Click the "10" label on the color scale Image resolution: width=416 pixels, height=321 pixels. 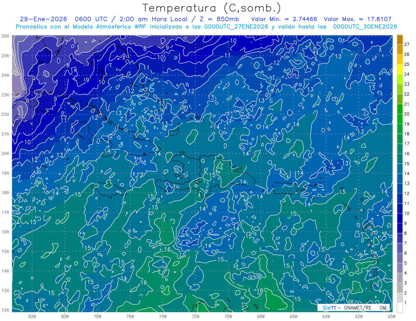tap(407, 213)
